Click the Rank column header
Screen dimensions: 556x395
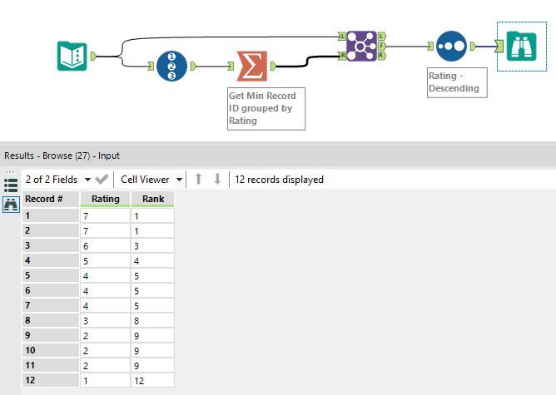153,199
